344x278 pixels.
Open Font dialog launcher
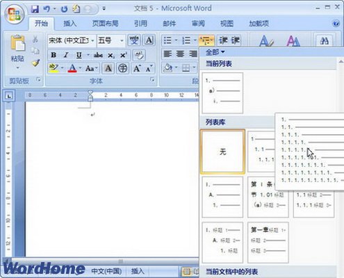coord(152,80)
